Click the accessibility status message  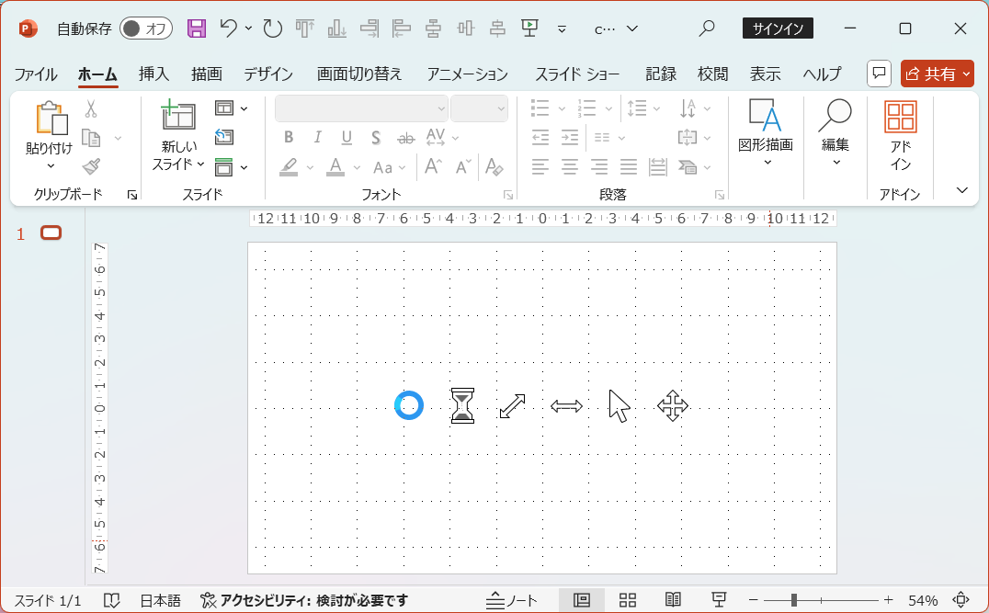click(x=304, y=600)
